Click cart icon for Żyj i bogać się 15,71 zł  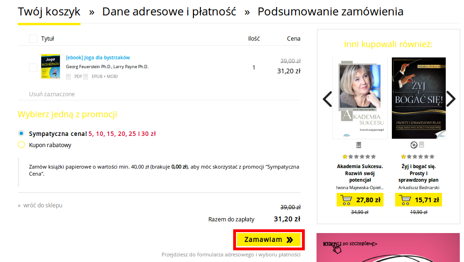click(x=405, y=200)
